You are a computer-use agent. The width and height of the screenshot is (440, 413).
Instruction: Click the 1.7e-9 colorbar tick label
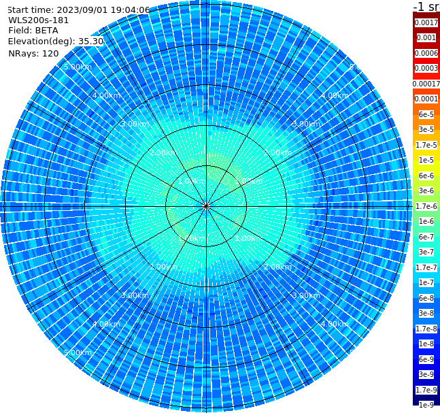[426, 390]
